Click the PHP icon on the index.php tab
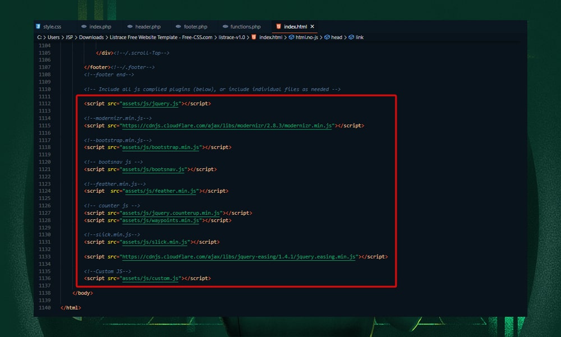561x337 pixels. [x=85, y=26]
